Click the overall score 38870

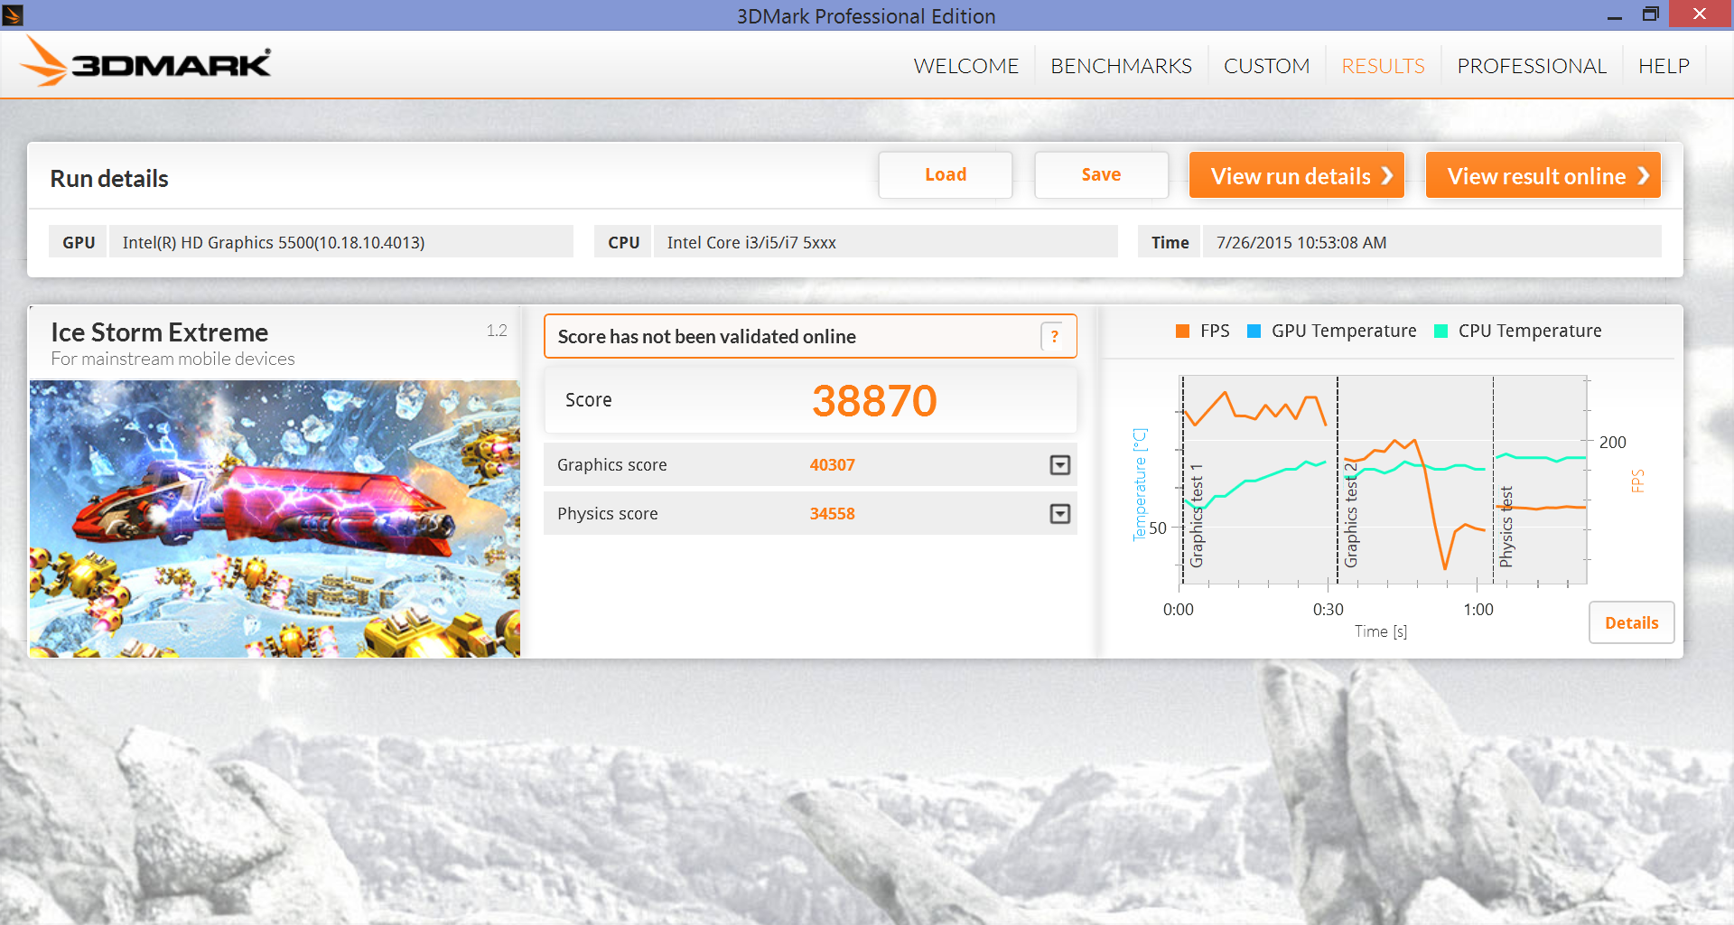tap(874, 400)
